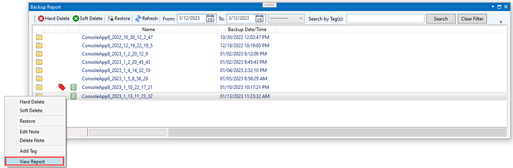Choose Edit Note in the context menu

point(30,132)
